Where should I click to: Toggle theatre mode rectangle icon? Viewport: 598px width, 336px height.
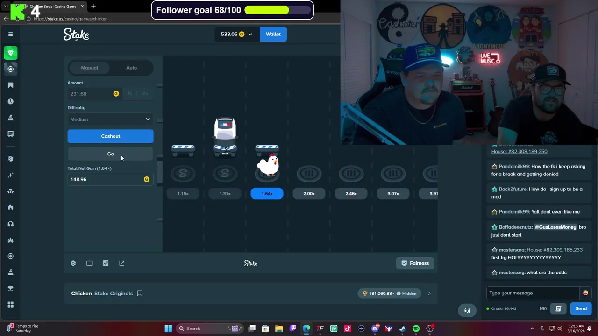tap(89, 263)
